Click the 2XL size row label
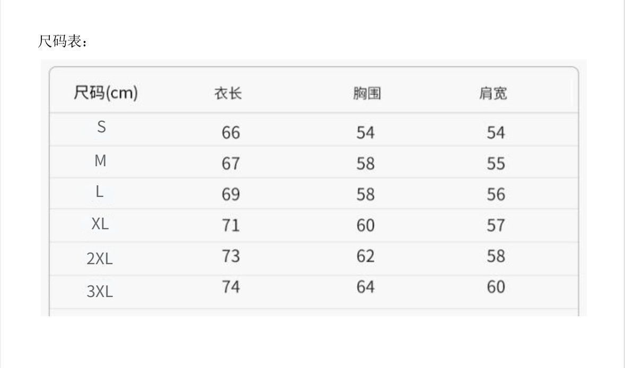Screen dimensions: 625x368 (100, 259)
